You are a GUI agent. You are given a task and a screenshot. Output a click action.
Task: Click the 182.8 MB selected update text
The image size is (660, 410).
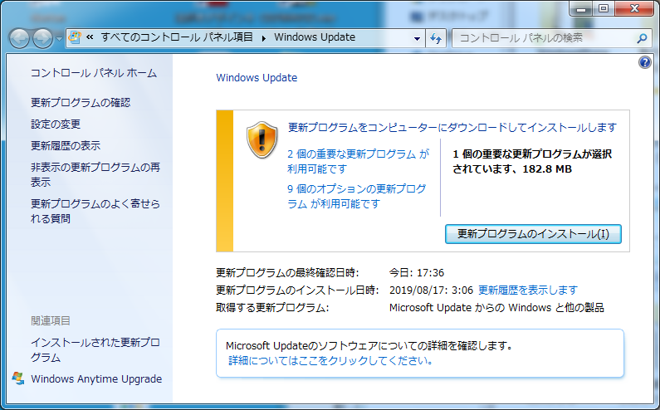coord(547,169)
